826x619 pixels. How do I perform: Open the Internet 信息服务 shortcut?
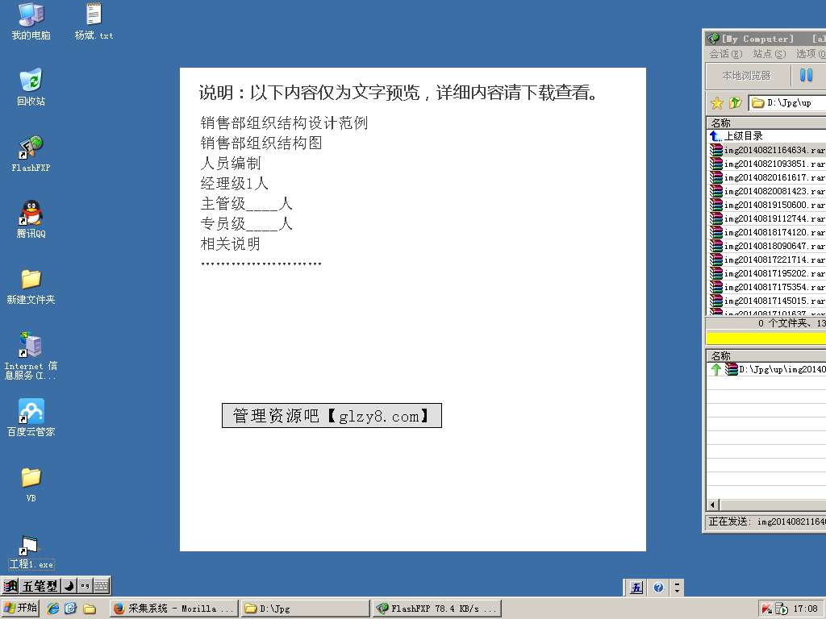pyautogui.click(x=31, y=355)
